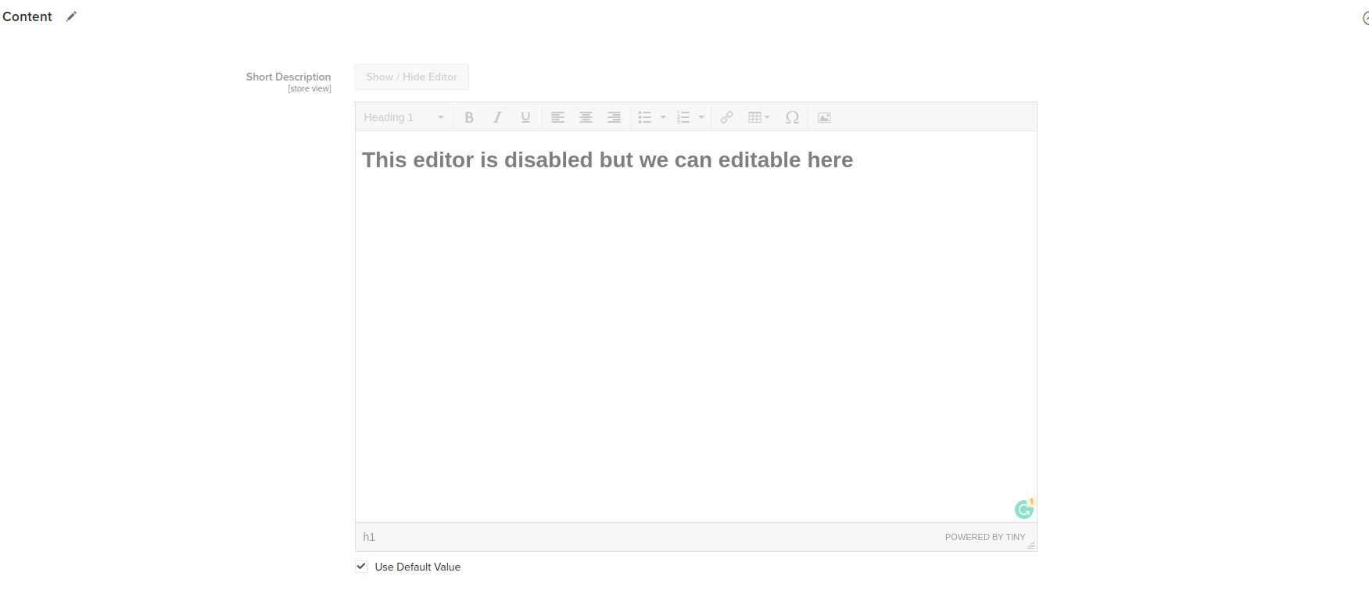
Task: Align text to the right
Action: (x=615, y=117)
